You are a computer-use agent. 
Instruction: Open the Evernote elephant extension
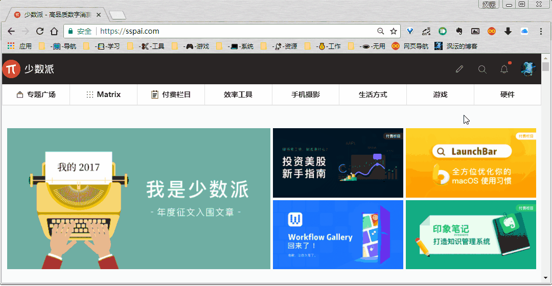[x=458, y=31]
